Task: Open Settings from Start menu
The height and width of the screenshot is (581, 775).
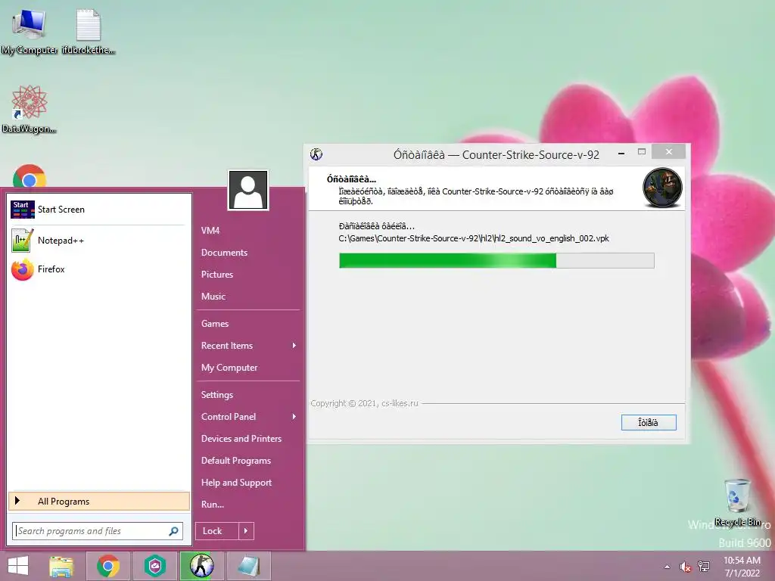Action: pos(217,395)
